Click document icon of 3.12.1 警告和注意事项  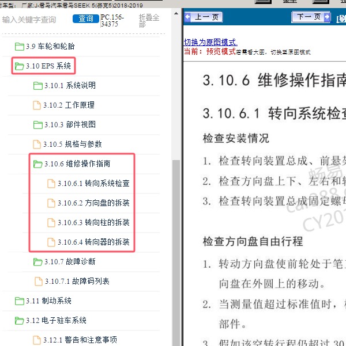tap(37, 340)
